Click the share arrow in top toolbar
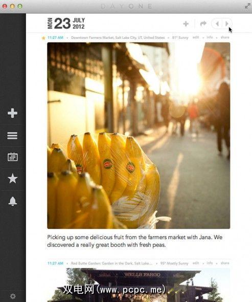252x302 pixels. pyautogui.click(x=203, y=24)
